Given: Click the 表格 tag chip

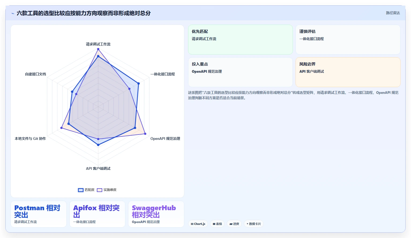Looking at the screenshot, I should point(217,224).
